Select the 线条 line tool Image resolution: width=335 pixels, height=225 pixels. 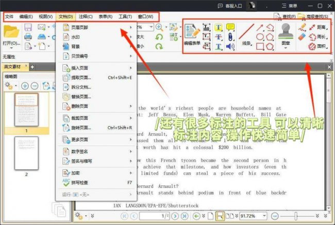click(246, 34)
